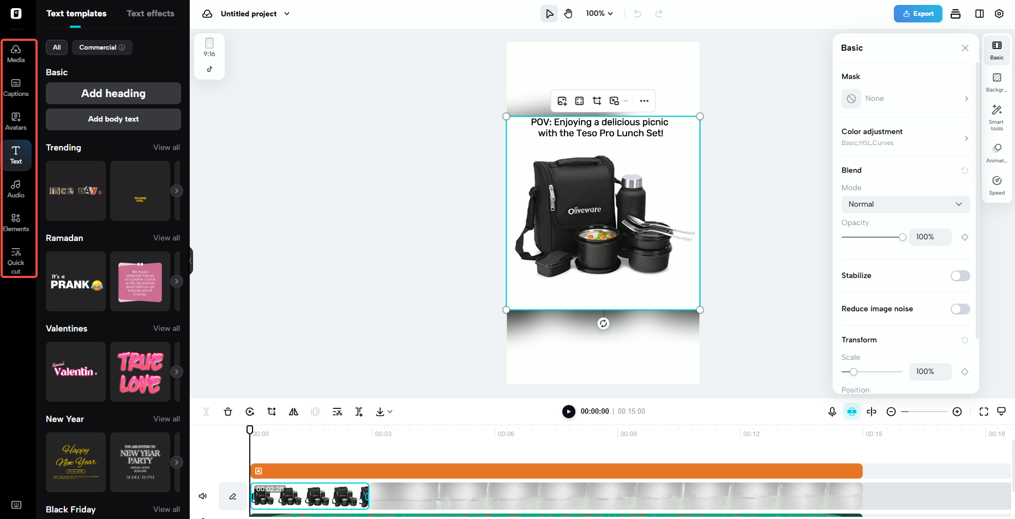This screenshot has height=519, width=1015.
Task: Toggle the Stabilize switch
Action: click(x=960, y=276)
